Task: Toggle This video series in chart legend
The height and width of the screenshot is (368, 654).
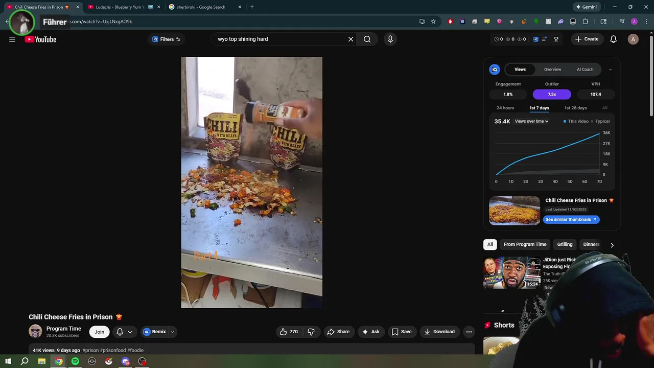Action: pyautogui.click(x=576, y=121)
